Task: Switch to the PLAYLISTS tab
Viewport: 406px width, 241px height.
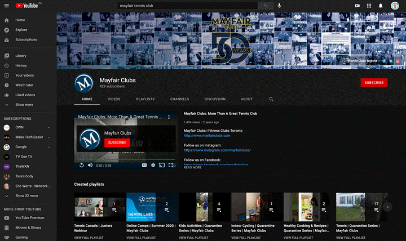Action: pos(145,99)
